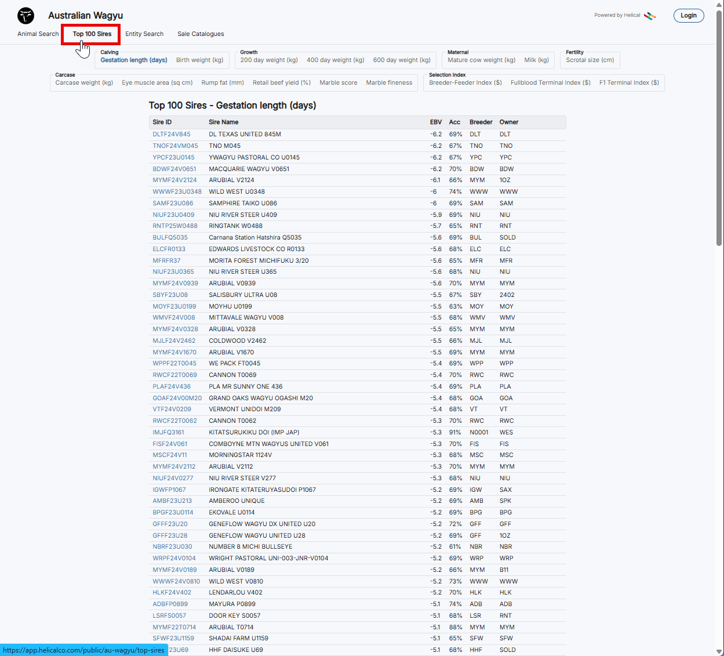Open sire DLTF24V845 link

point(172,135)
